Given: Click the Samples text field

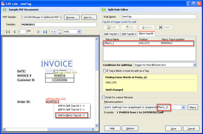Looking at the screenshot, I should coord(59,25).
